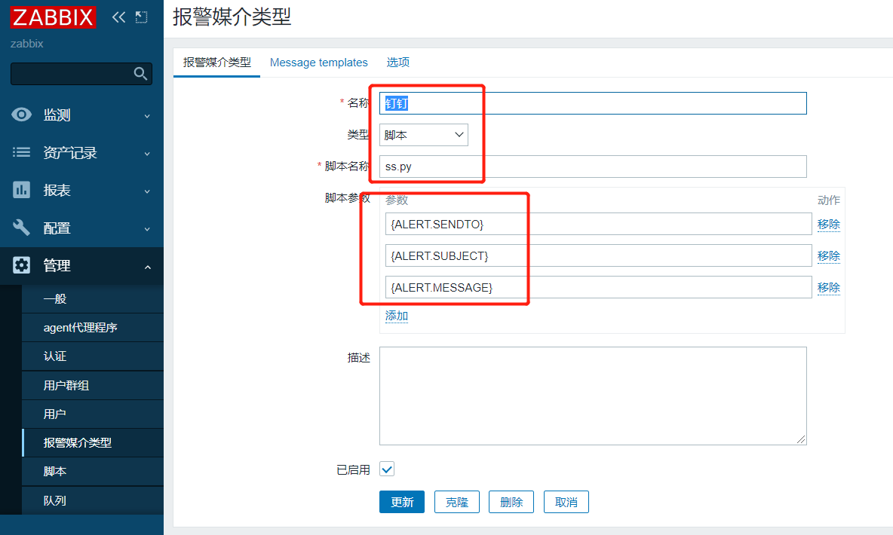Click the 更新 button
Image resolution: width=893 pixels, height=535 pixels.
[x=402, y=502]
